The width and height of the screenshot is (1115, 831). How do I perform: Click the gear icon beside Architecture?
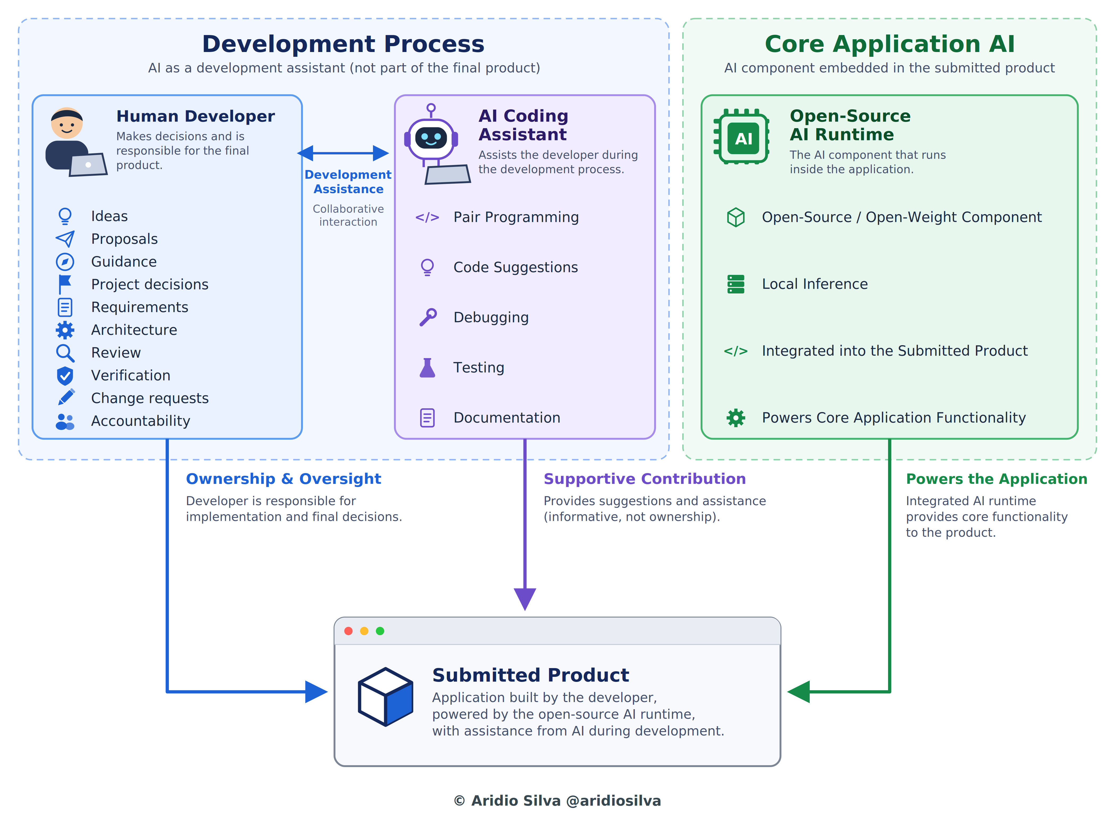(x=65, y=330)
